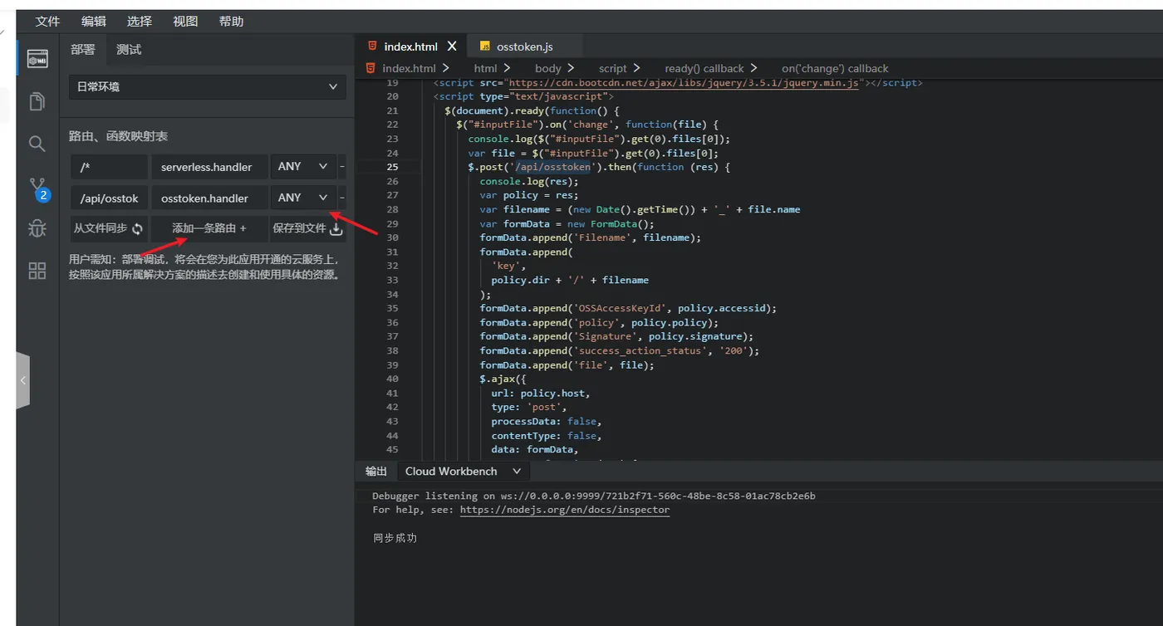Expand index.html breadcrumb chevron
The height and width of the screenshot is (626, 1163).
point(446,68)
